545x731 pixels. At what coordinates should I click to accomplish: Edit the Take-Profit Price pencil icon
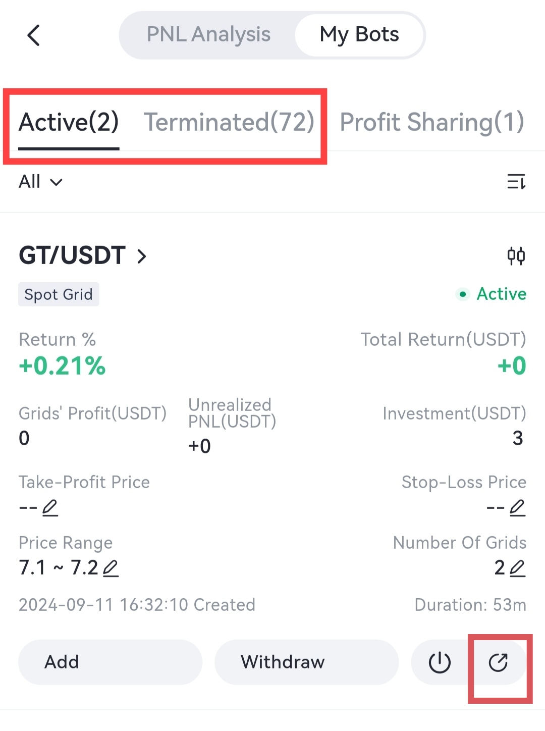(50, 507)
